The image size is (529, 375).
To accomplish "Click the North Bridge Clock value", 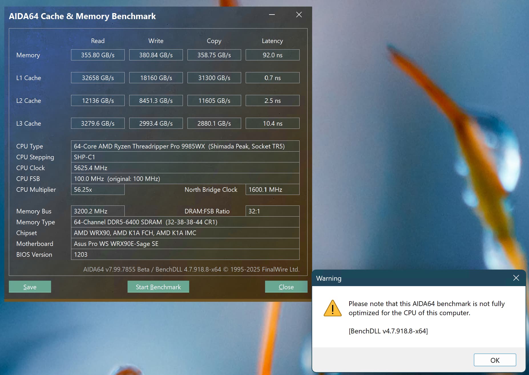I will tap(272, 189).
